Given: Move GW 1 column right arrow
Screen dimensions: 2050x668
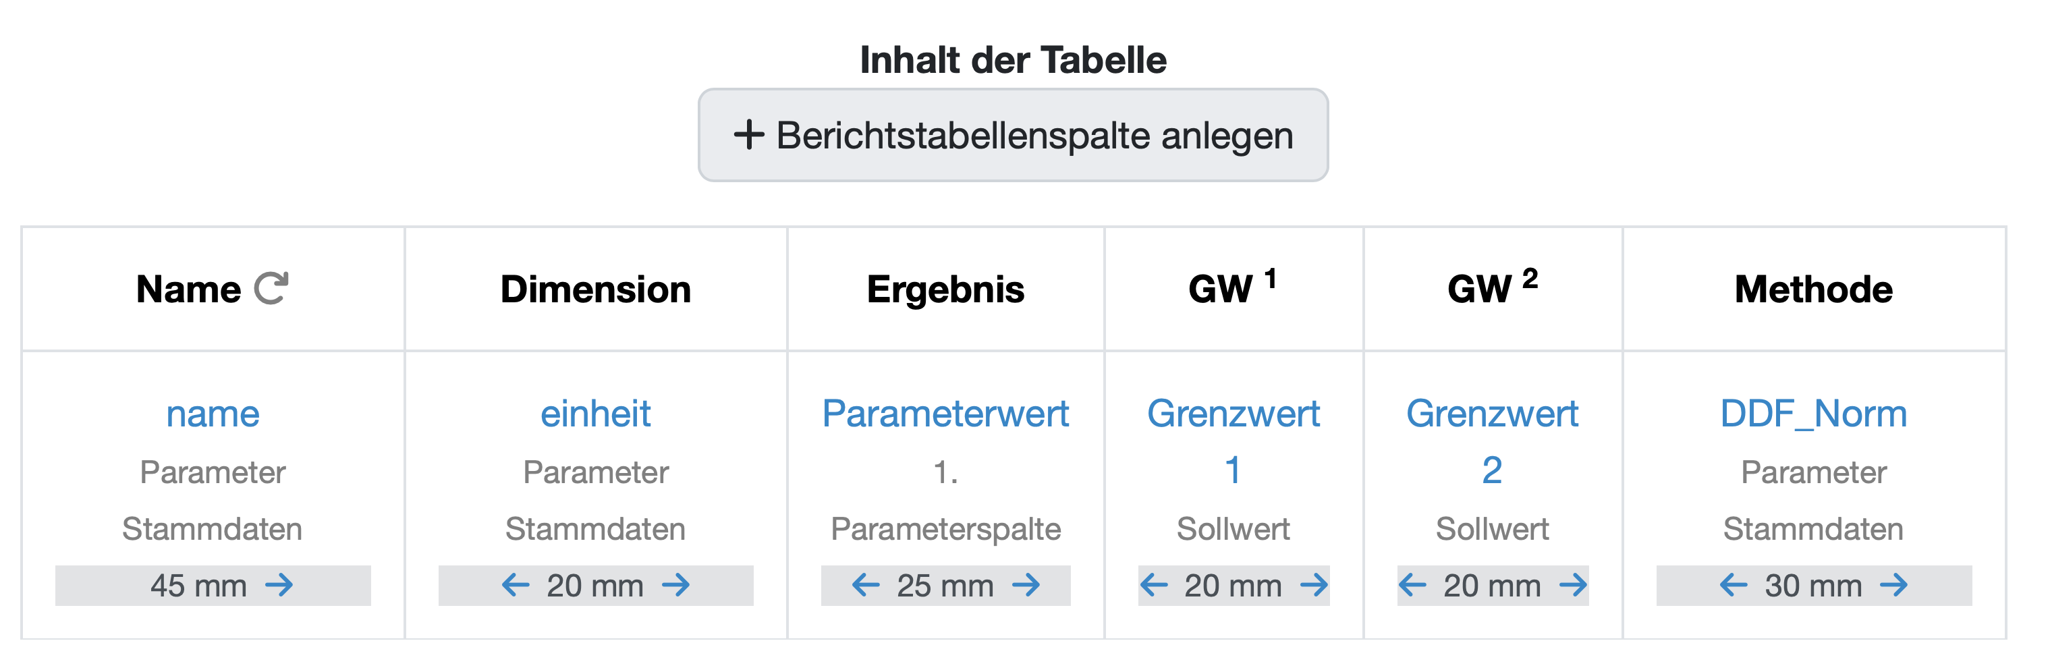Looking at the screenshot, I should (1314, 586).
